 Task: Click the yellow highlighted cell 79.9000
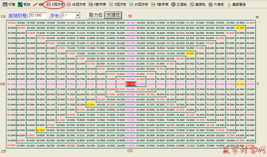190,53
